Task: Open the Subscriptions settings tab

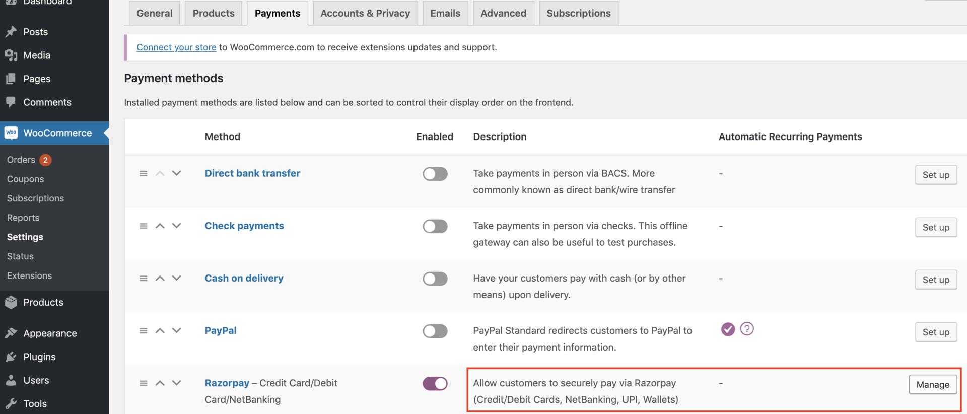Action: (x=579, y=13)
